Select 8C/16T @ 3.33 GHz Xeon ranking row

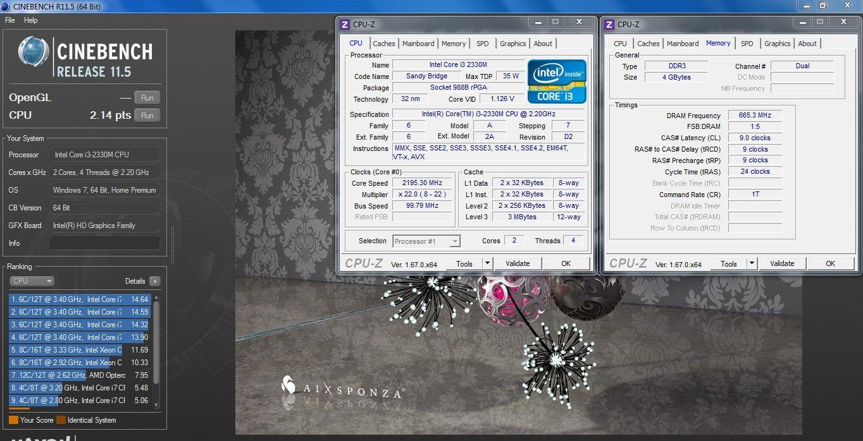point(79,350)
